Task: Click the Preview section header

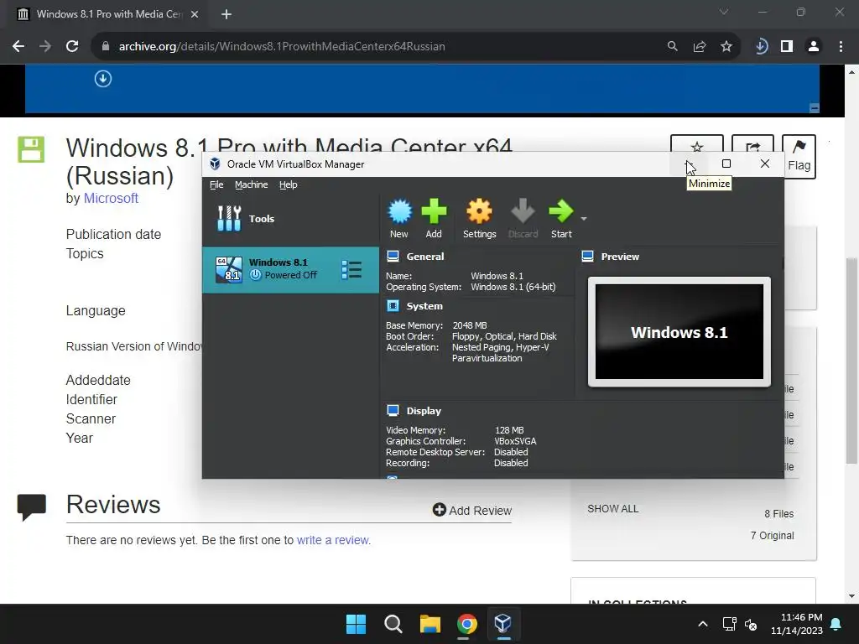Action: pos(620,257)
